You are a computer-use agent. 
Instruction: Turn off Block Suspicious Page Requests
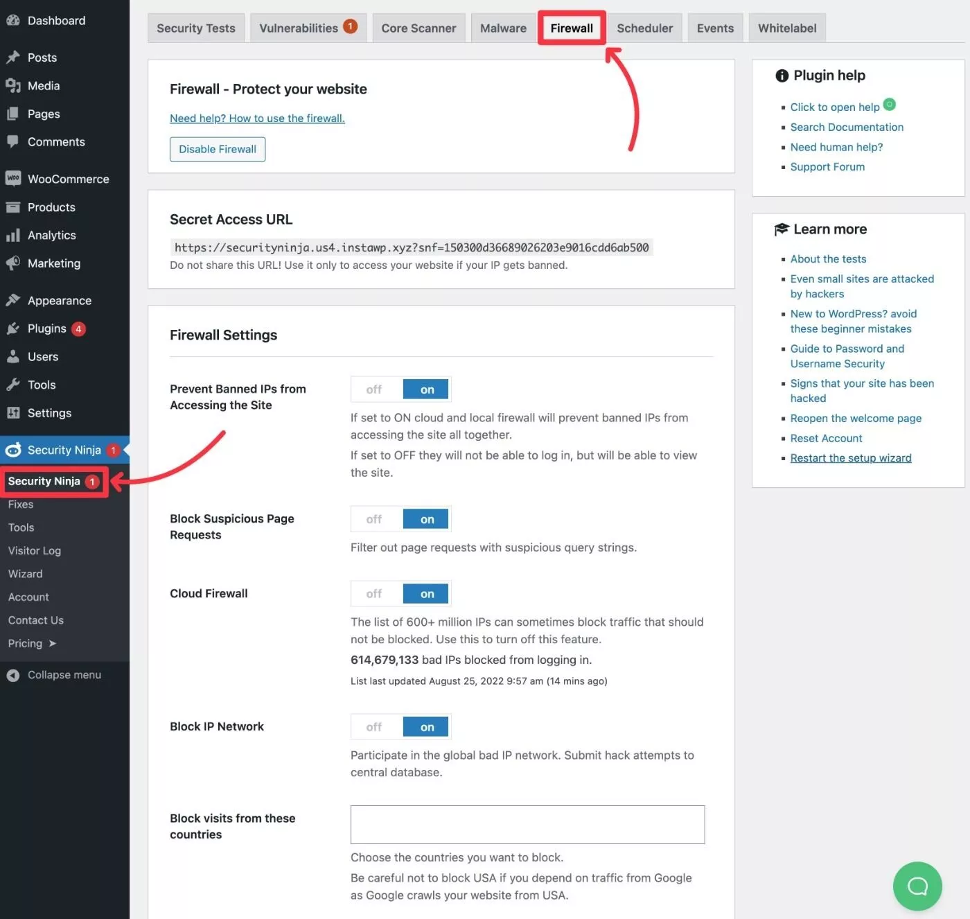point(375,519)
